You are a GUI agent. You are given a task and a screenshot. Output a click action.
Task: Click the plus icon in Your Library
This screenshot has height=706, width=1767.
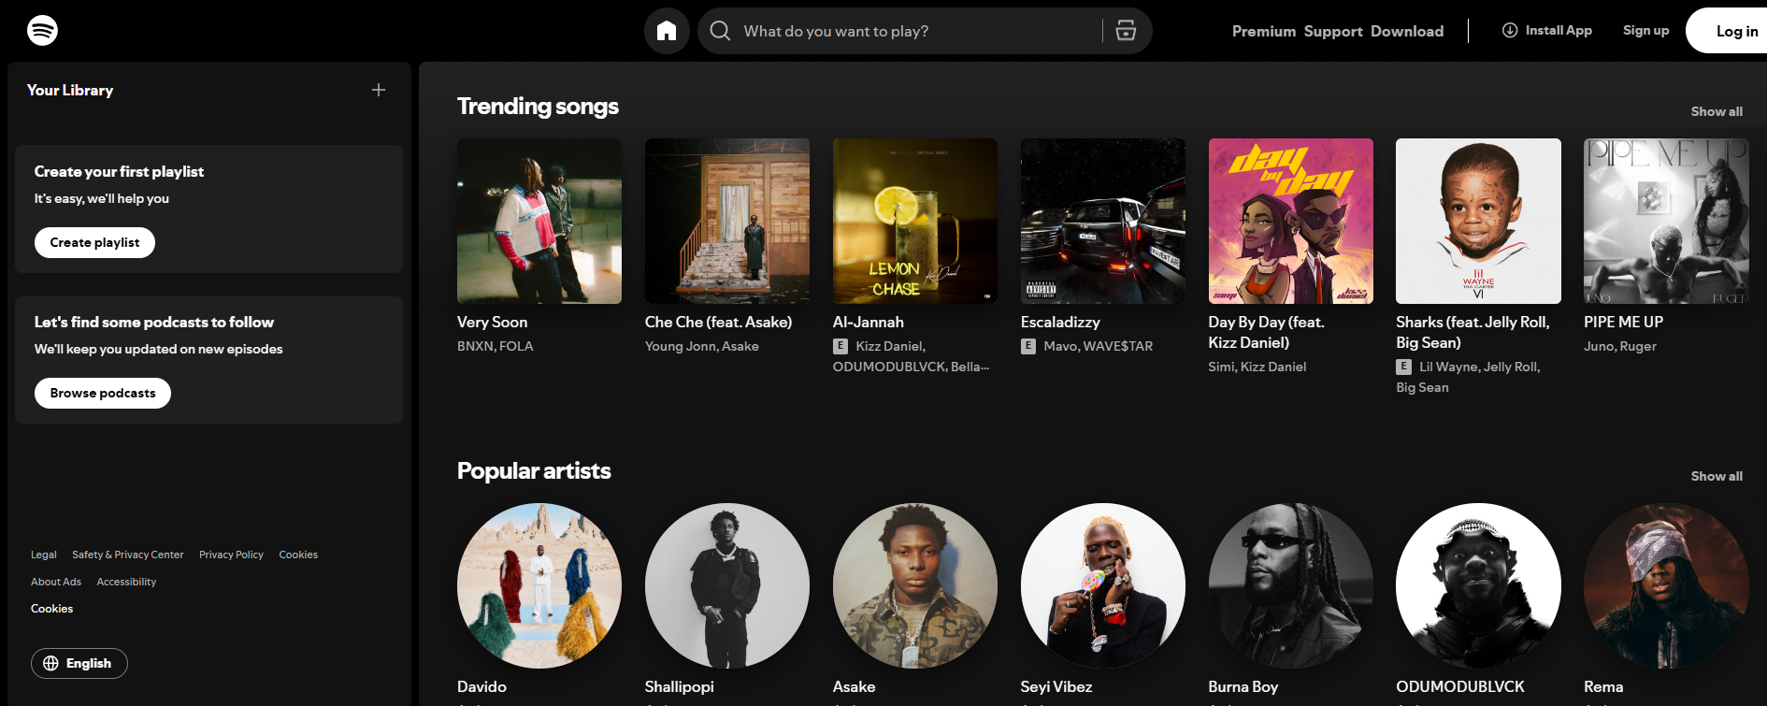pyautogui.click(x=379, y=90)
